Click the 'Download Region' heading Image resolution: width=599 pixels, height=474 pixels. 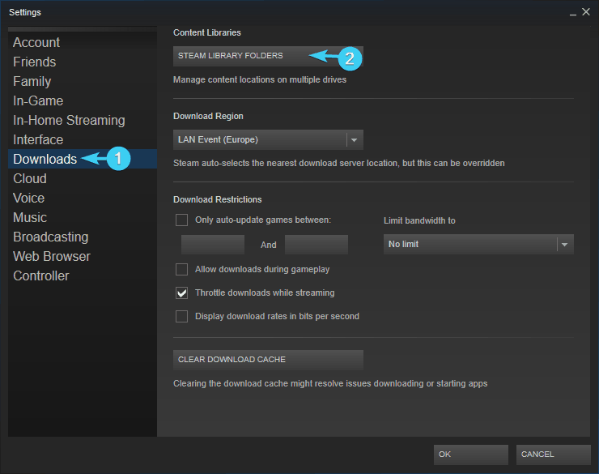(208, 116)
